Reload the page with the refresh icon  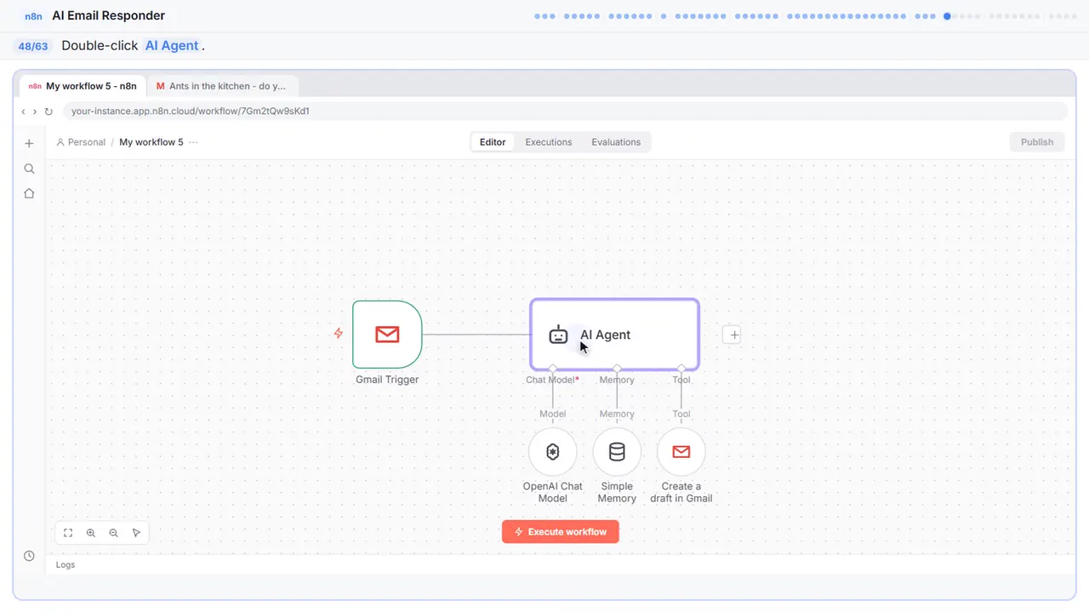tap(48, 112)
